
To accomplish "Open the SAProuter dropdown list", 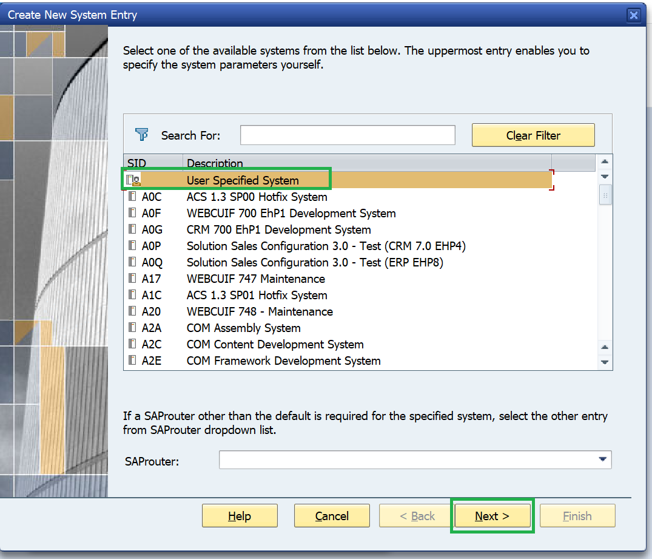I will click(x=602, y=459).
